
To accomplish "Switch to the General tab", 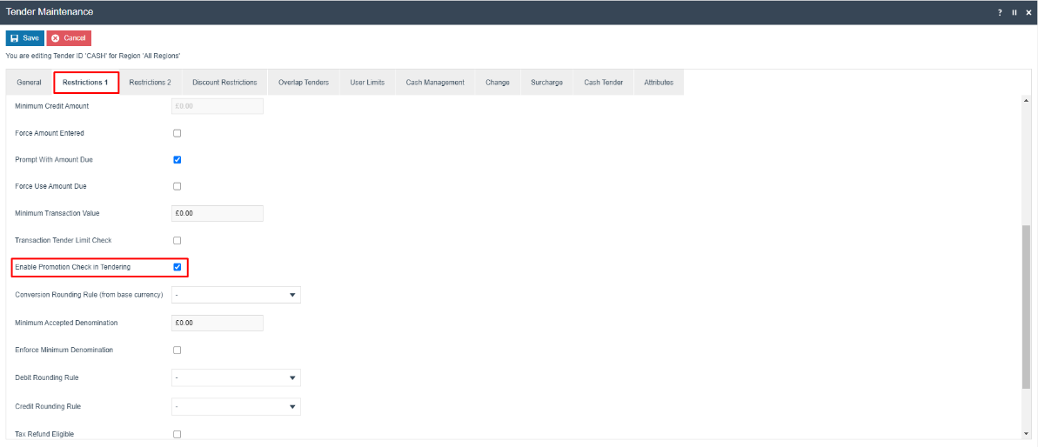I will [x=29, y=83].
